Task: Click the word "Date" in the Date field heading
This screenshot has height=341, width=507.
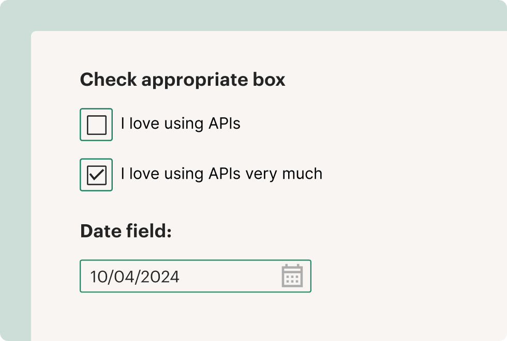Action: pos(101,231)
